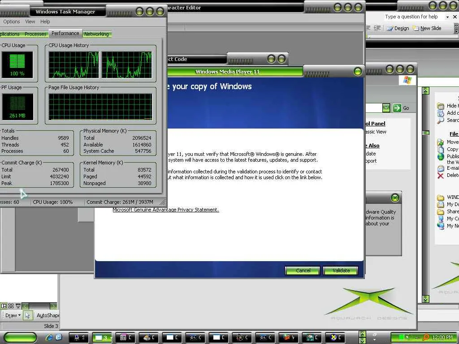
Task: Switch to Slide Sorter view icon
Action: coord(11,306)
